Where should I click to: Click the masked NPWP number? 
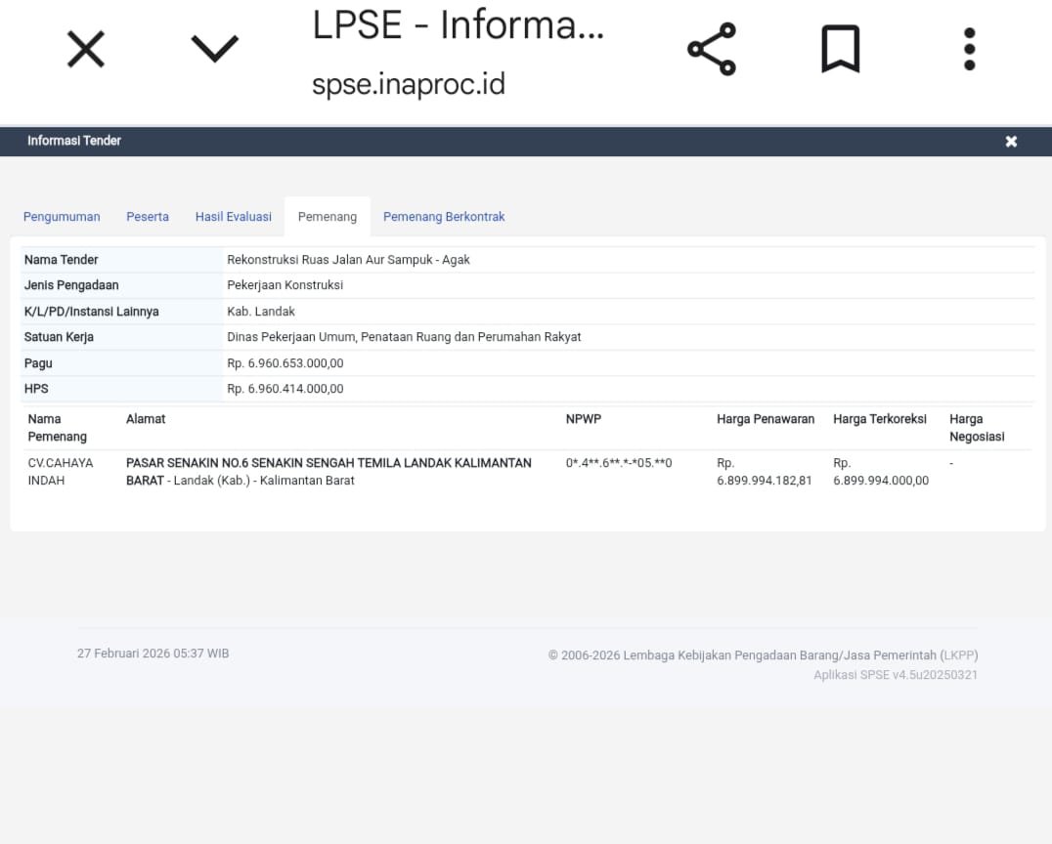point(619,463)
